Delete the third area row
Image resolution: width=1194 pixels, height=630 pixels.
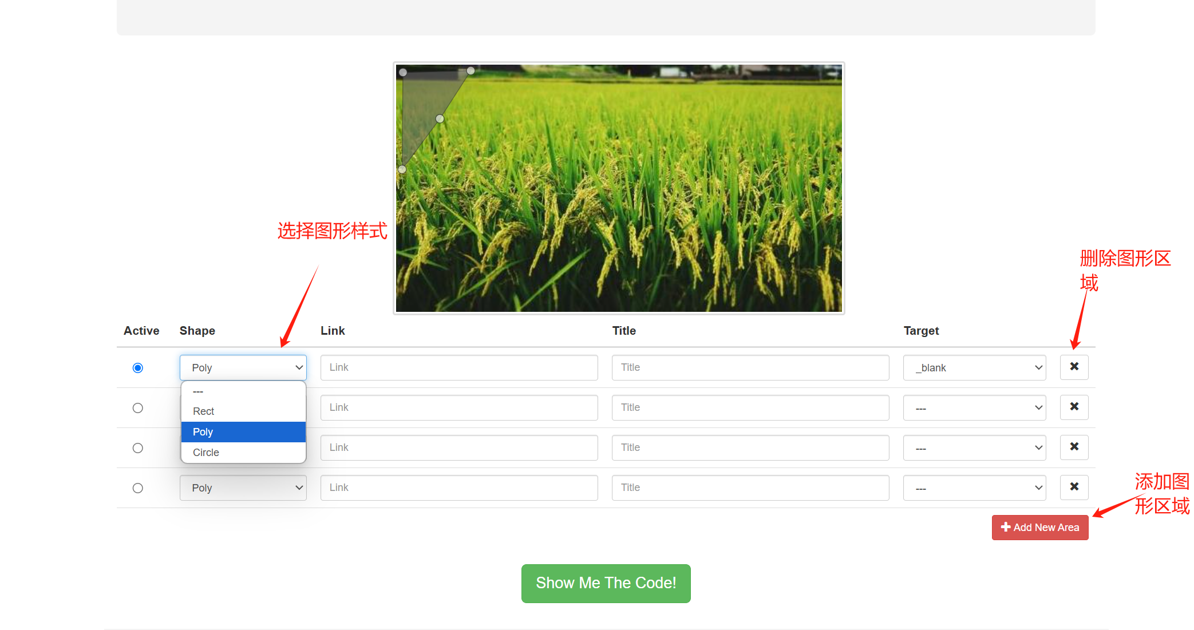[x=1074, y=447]
